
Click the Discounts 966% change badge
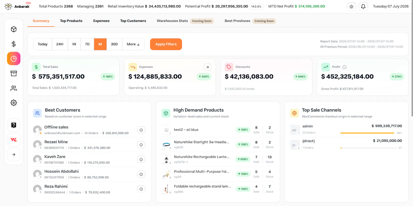point(300,77)
